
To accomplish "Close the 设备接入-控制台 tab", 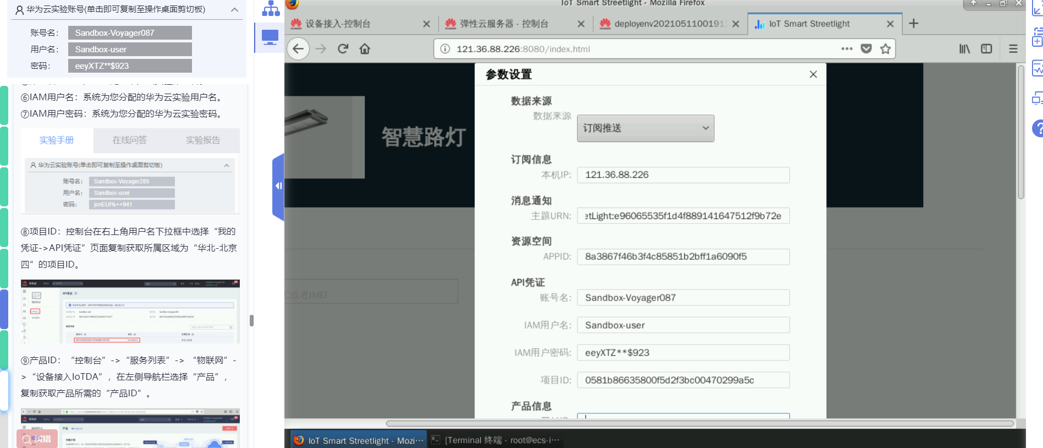I will 426,24.
